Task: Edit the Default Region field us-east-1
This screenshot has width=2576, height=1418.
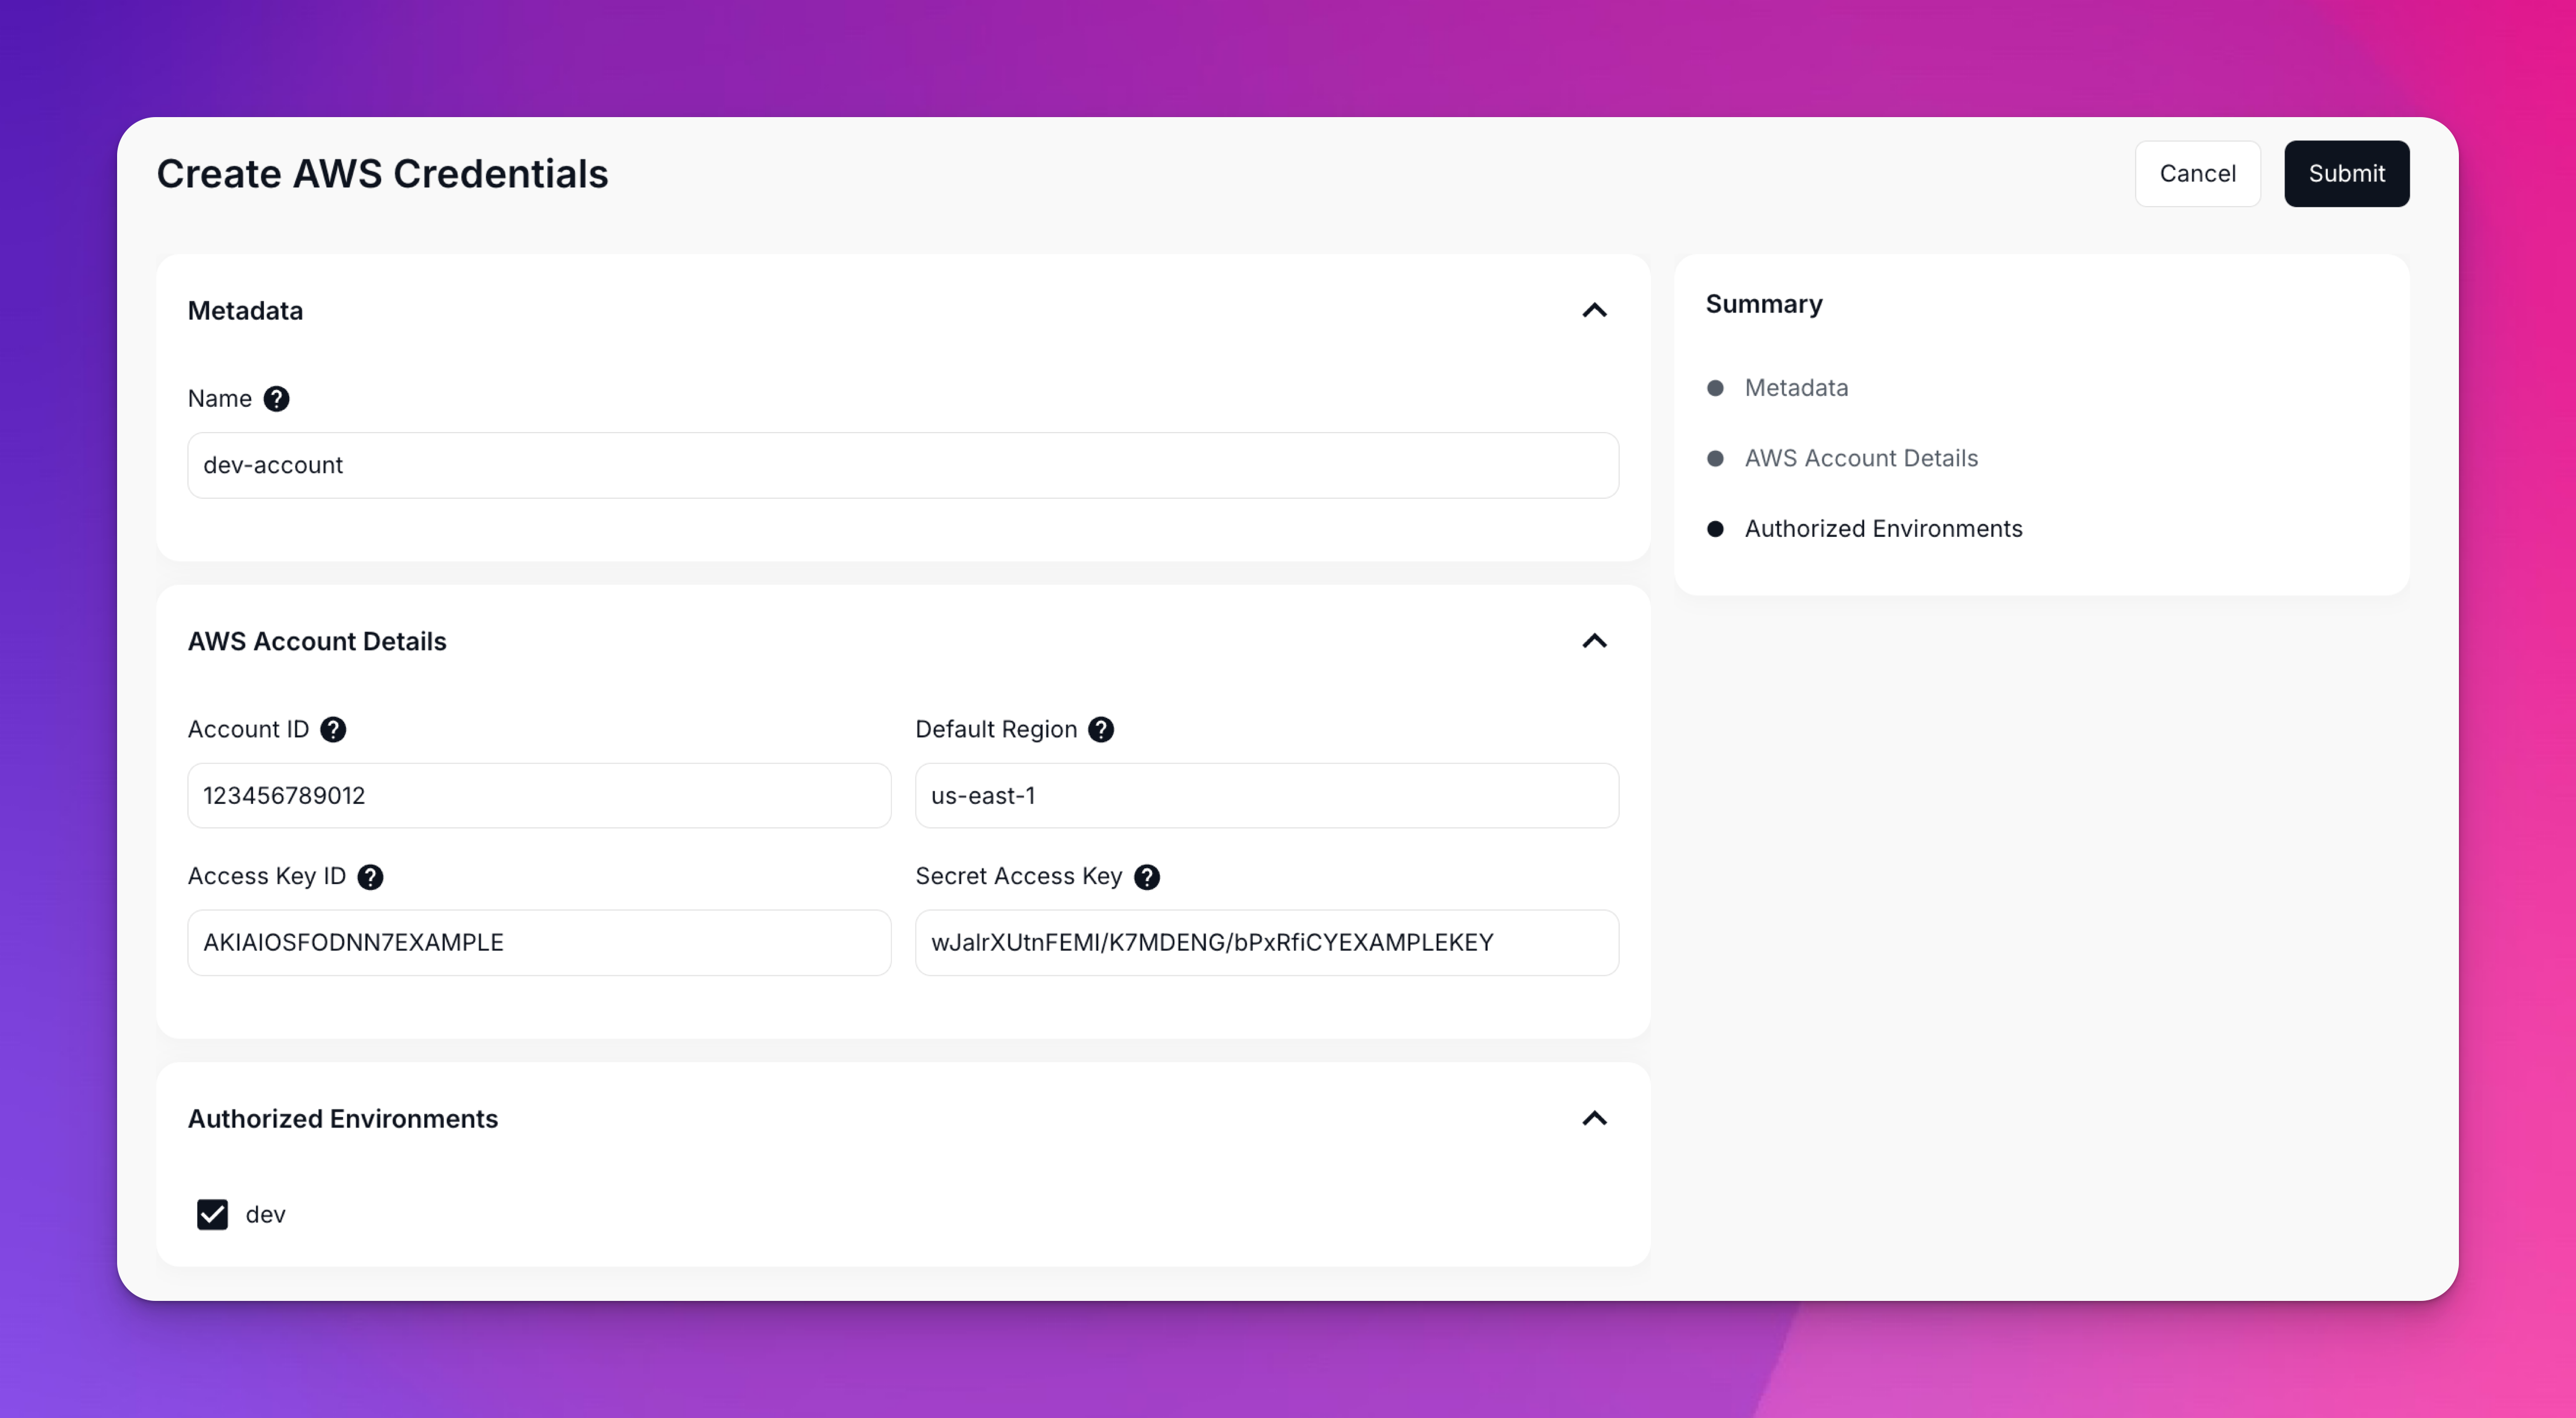Action: coord(1267,796)
